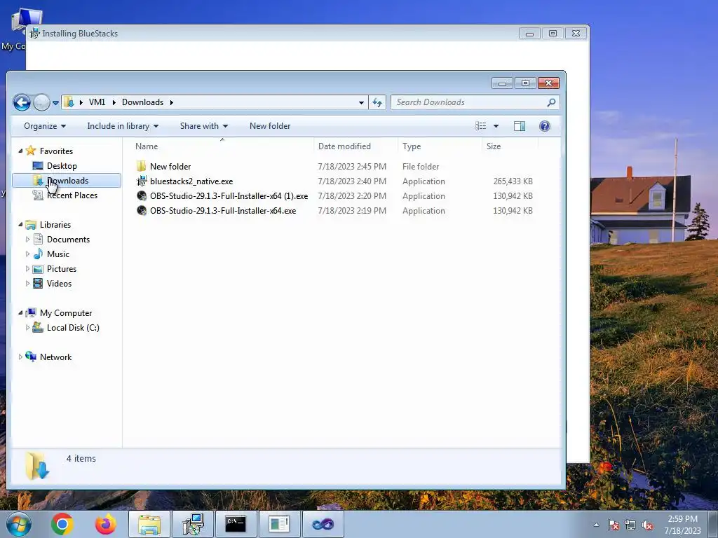Select Local Disk (C:)
This screenshot has height=538, width=718.
(x=73, y=328)
